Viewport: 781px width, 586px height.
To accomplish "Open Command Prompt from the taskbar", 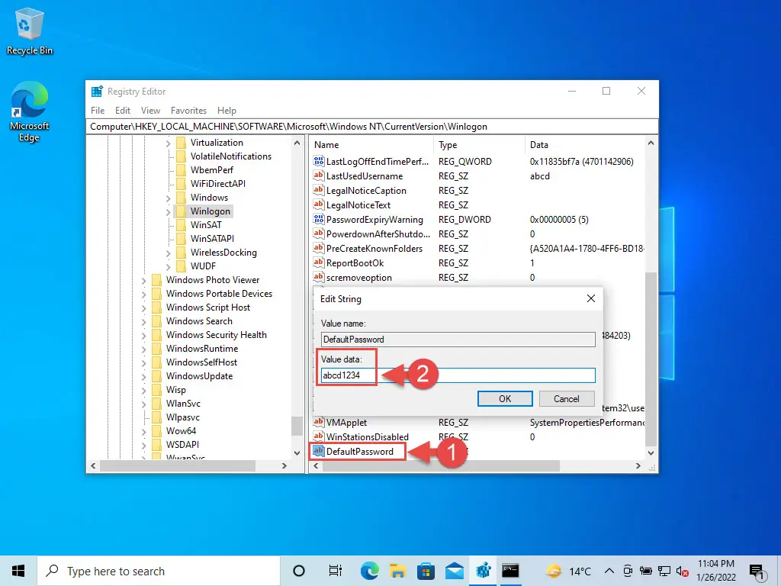I will pyautogui.click(x=511, y=570).
